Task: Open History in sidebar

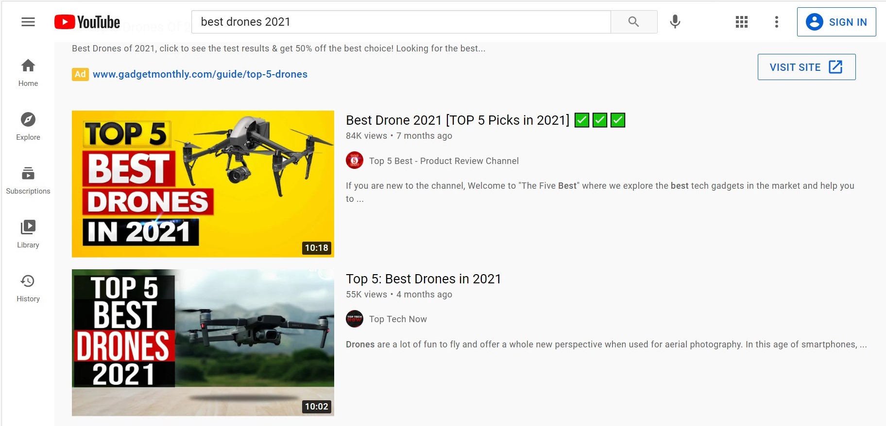Action: [x=28, y=288]
